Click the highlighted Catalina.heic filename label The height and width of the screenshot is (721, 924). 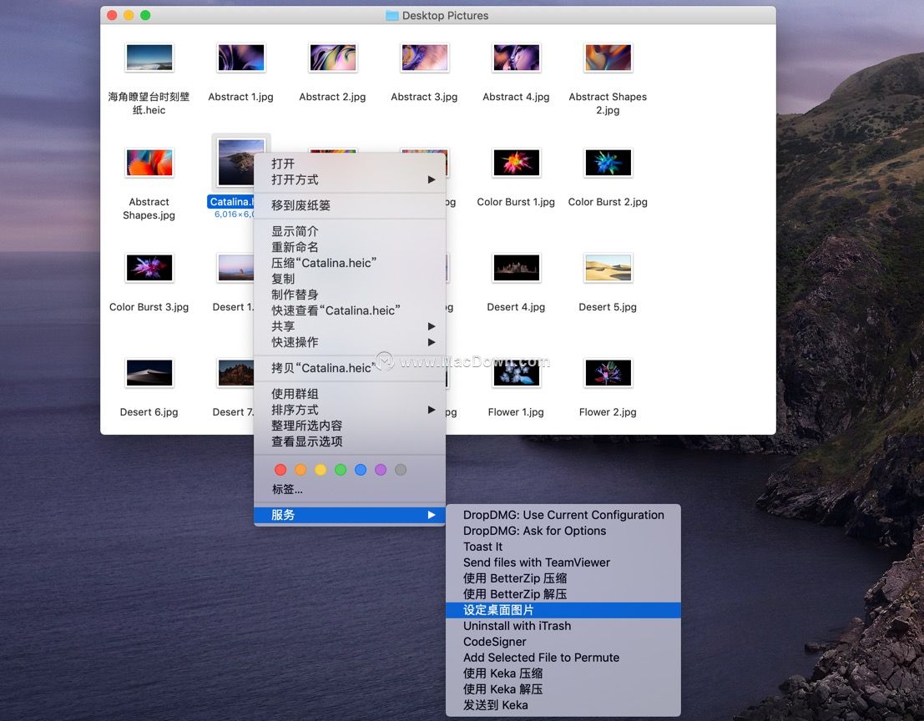point(232,201)
